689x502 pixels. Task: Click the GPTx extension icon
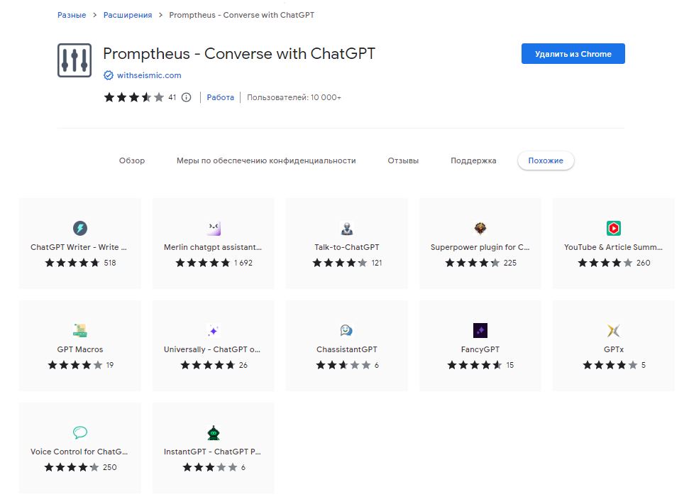[x=613, y=330]
